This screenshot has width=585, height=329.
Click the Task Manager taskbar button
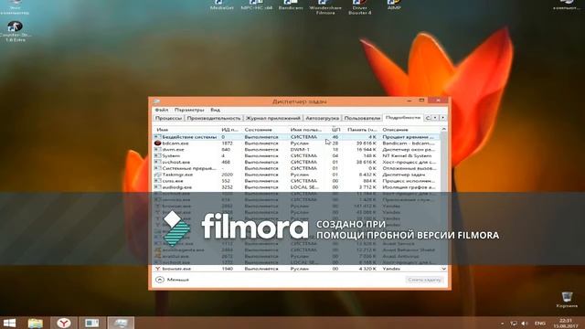coord(121,323)
